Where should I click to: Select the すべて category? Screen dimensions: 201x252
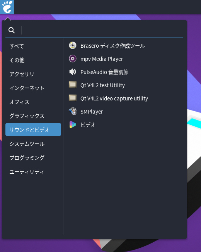(33, 46)
